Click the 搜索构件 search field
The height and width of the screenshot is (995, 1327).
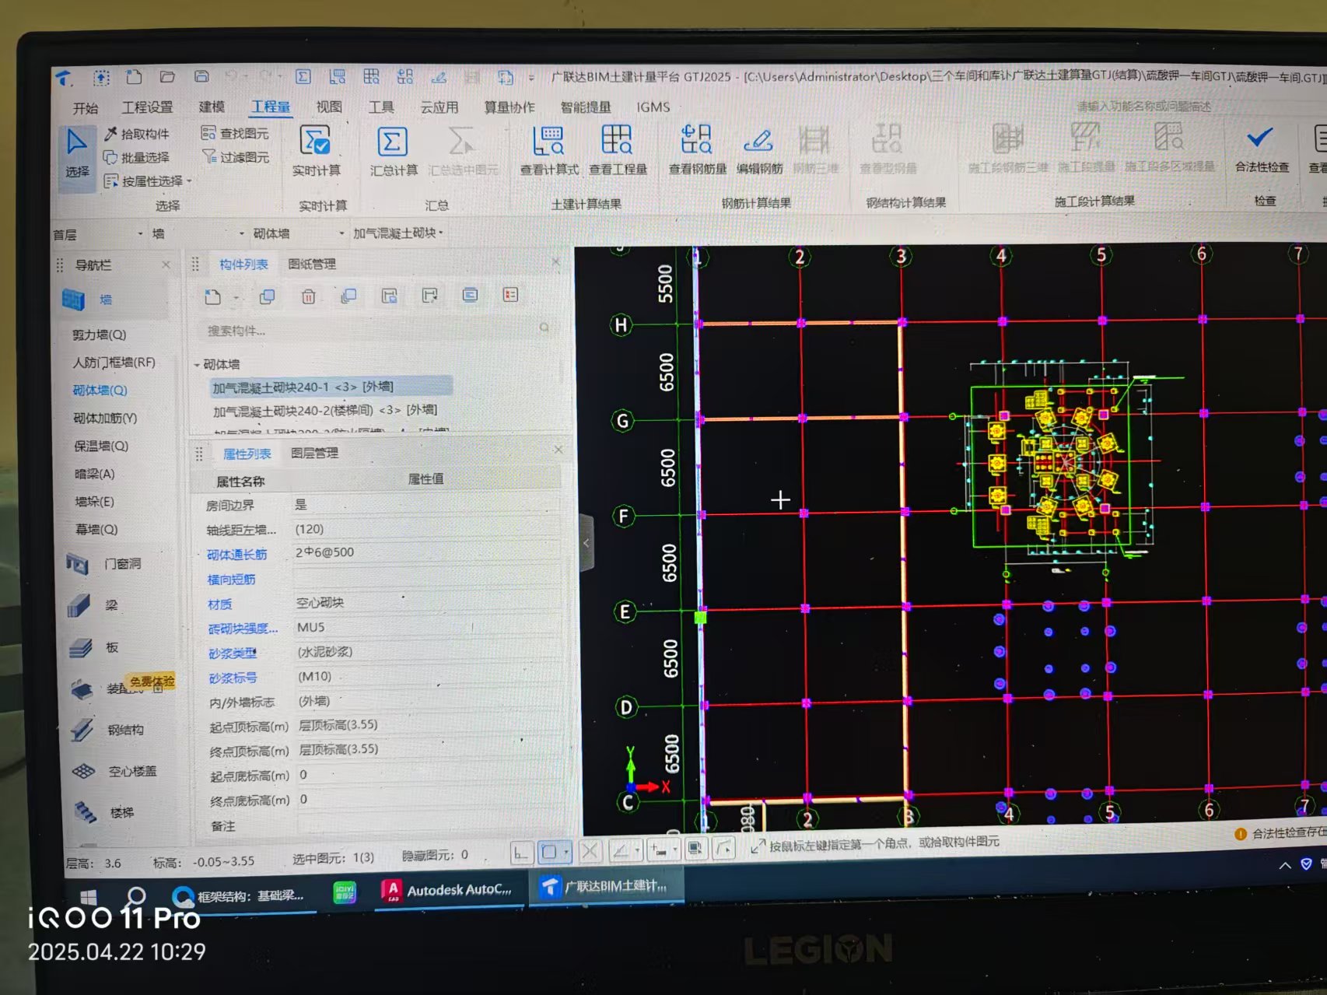(x=376, y=330)
